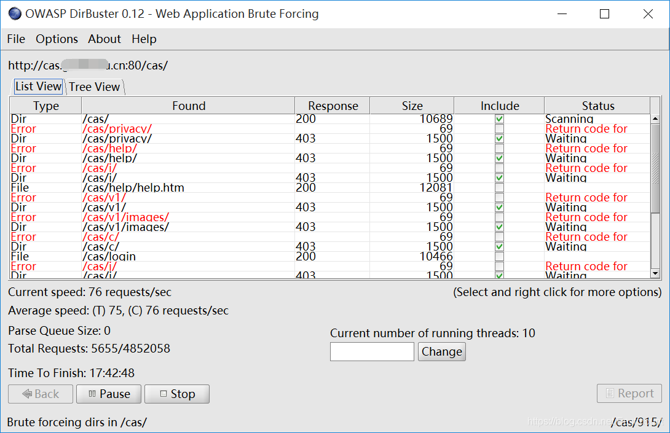The height and width of the screenshot is (433, 670).
Task: Toggle Include checkbox for Dir /cas/v1/images/ row
Action: (x=499, y=227)
